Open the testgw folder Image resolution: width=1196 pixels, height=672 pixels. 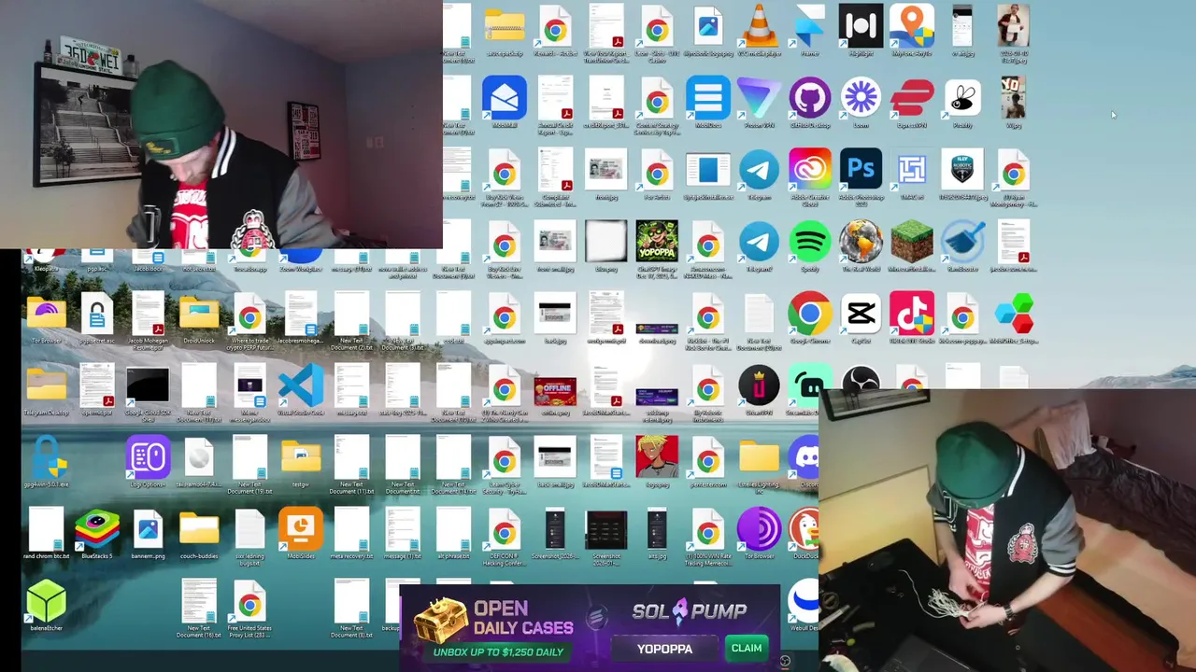click(x=301, y=457)
